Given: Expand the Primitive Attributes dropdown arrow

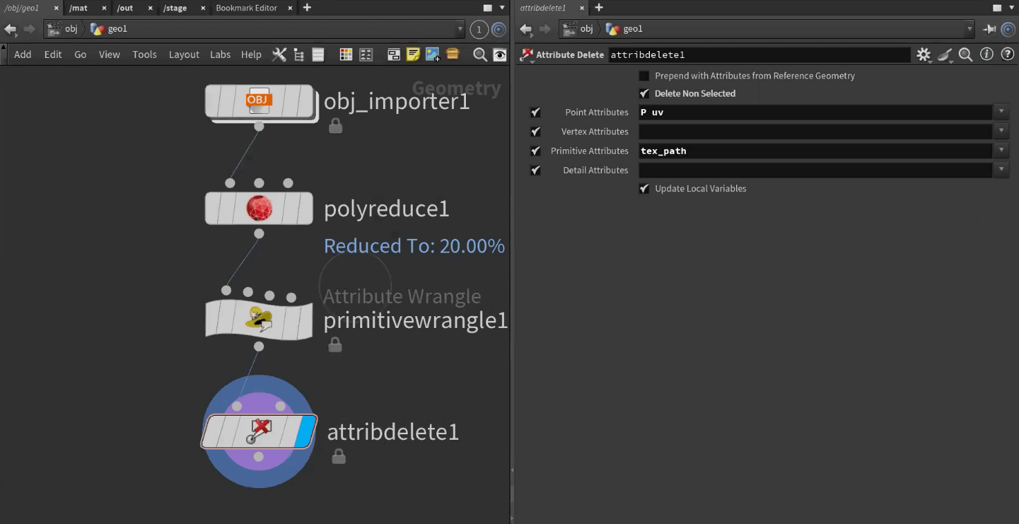Looking at the screenshot, I should [1001, 151].
